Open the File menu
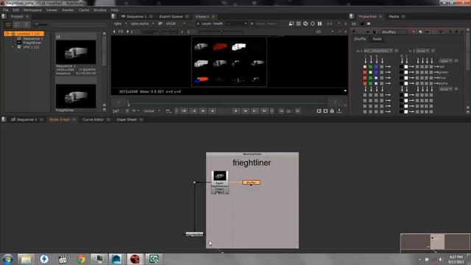 click(6, 10)
